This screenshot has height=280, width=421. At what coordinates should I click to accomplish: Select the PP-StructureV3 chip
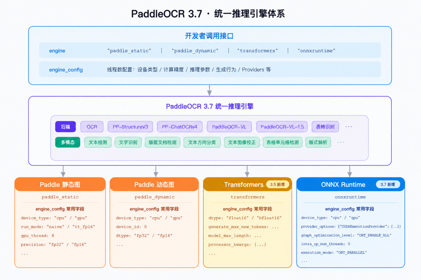pyautogui.click(x=130, y=127)
